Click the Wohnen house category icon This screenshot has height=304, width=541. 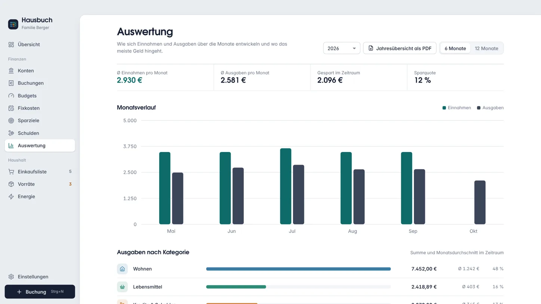[122, 269]
